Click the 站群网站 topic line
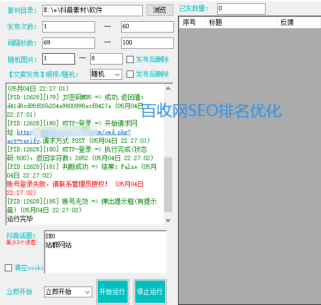The width and height of the screenshot is (321, 305). pos(58,245)
